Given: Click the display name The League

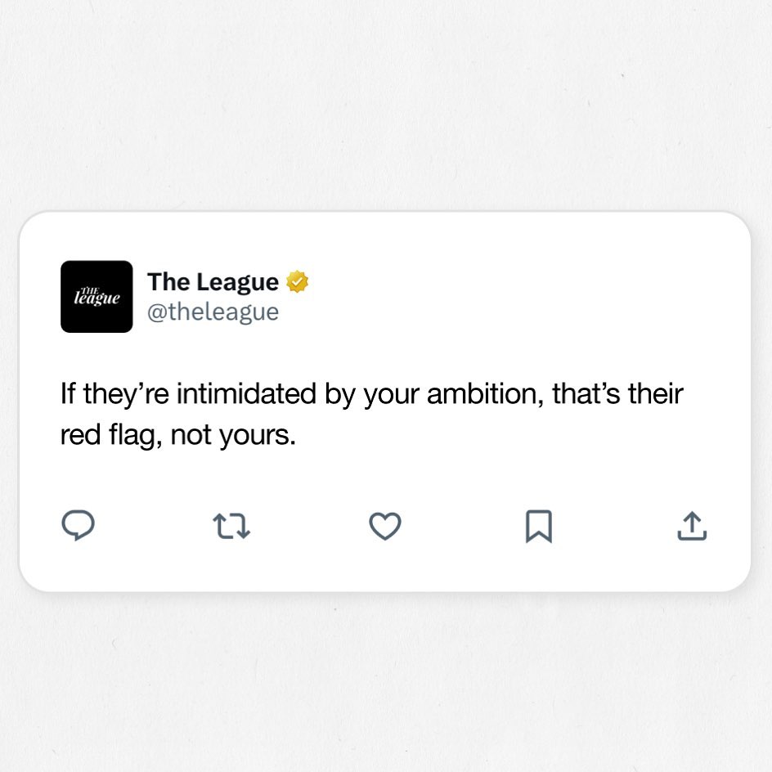Looking at the screenshot, I should [x=213, y=282].
